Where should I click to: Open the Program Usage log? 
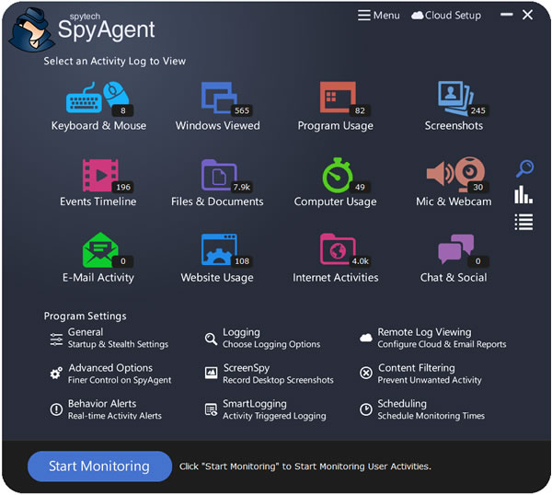336,99
